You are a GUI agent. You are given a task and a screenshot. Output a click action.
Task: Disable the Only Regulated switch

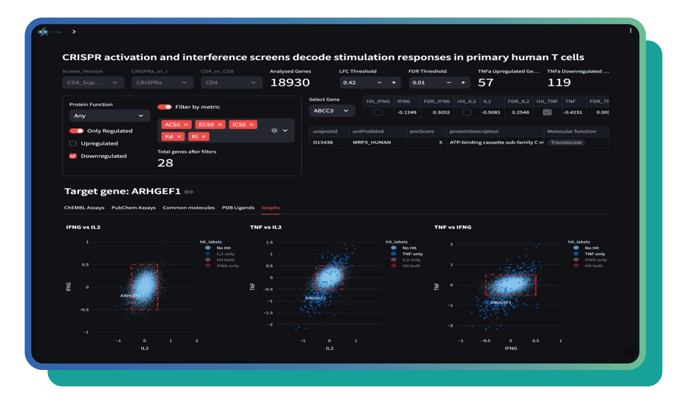76,131
